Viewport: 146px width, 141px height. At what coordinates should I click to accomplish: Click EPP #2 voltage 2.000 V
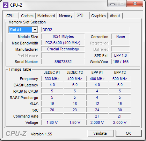(120, 122)
